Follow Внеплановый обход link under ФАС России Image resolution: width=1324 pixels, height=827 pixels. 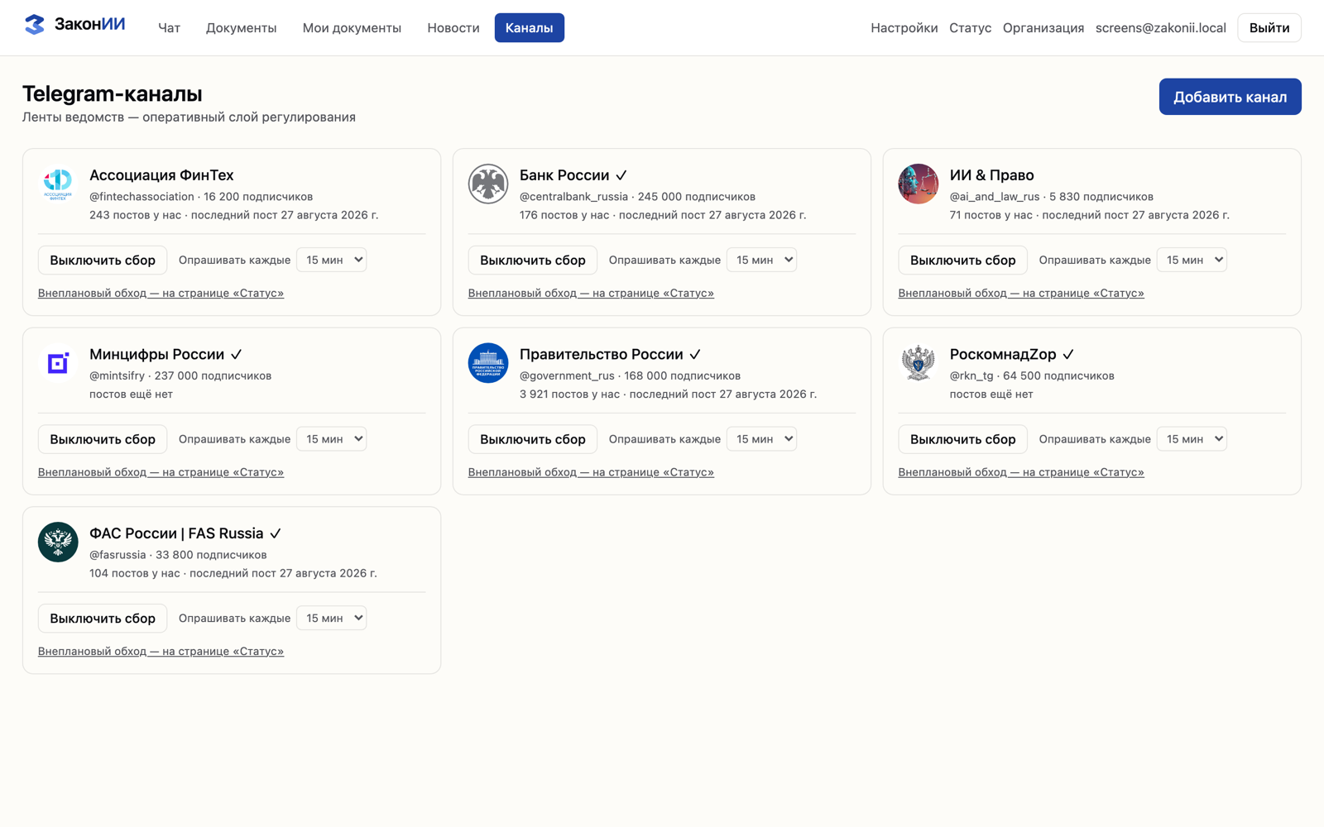point(161,652)
